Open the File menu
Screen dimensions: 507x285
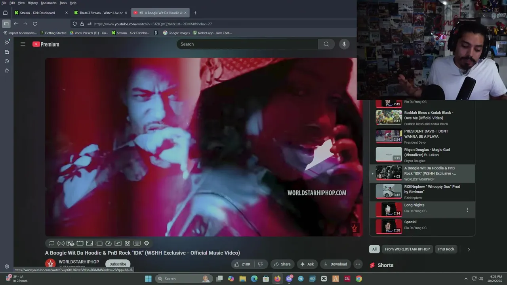[4, 3]
